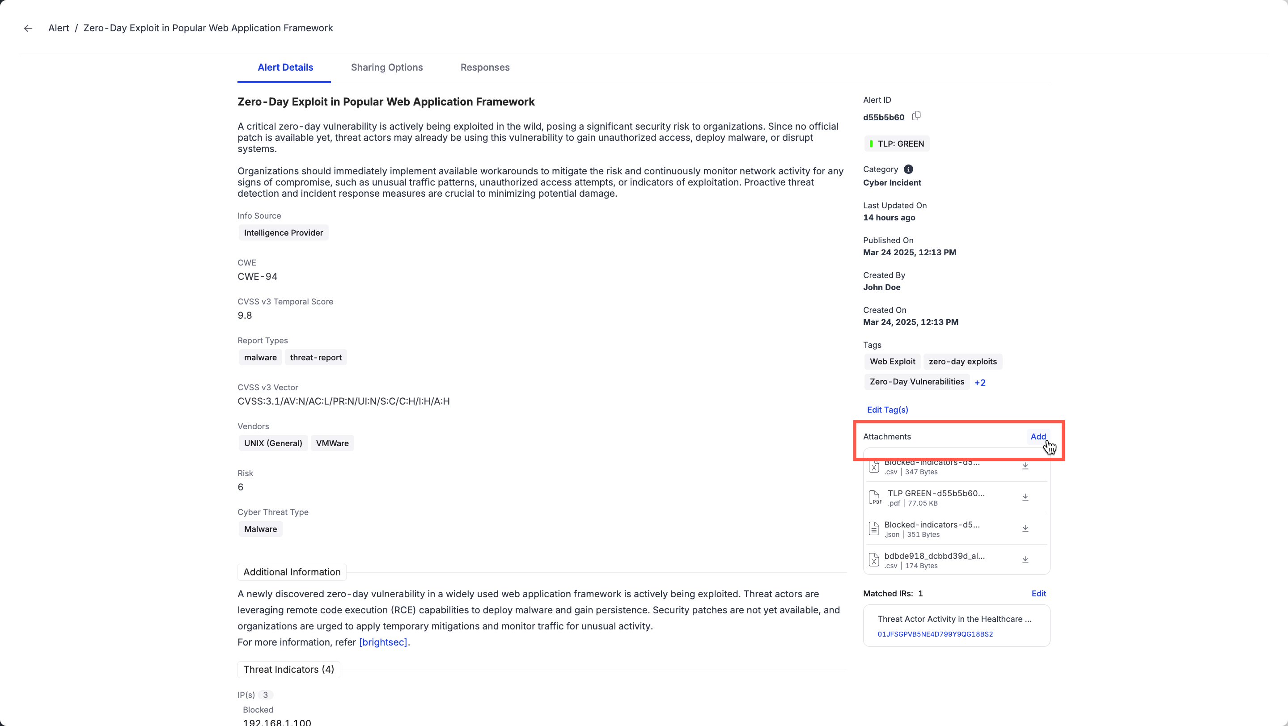Download the TLP GREEN pdf attachment
Viewport: 1288px width, 726px height.
click(1025, 497)
